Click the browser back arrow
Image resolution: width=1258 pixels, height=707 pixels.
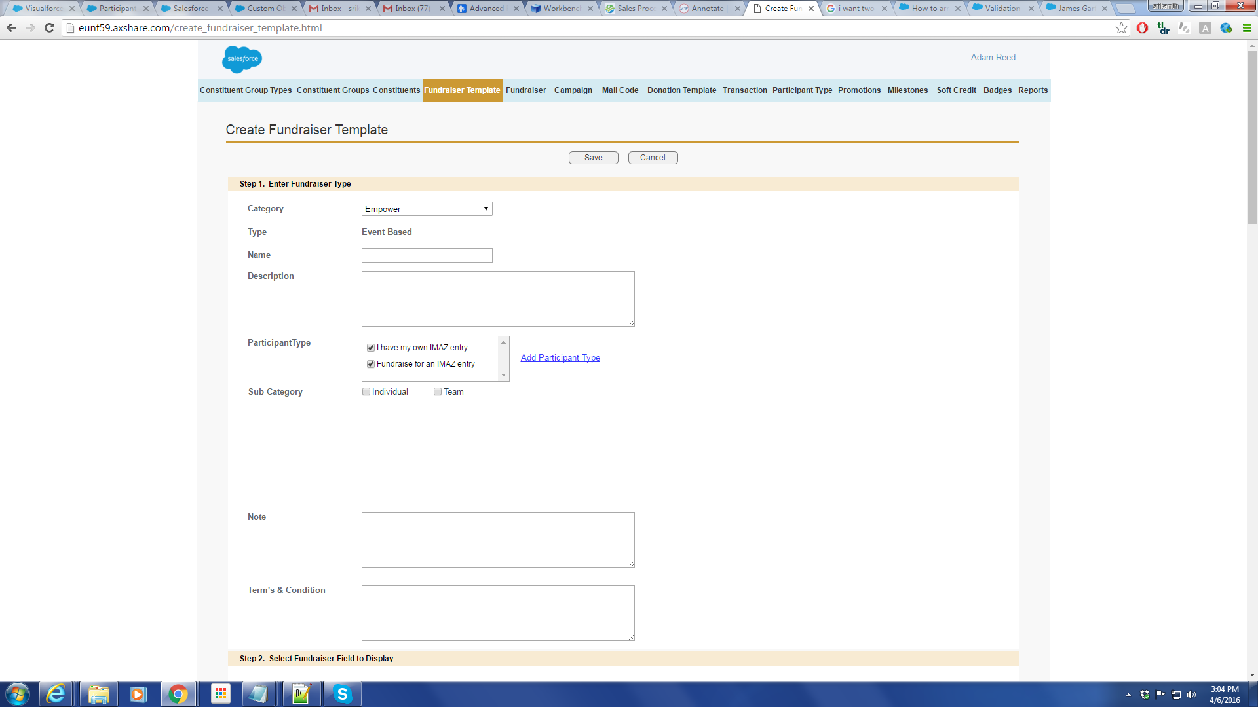coord(11,28)
